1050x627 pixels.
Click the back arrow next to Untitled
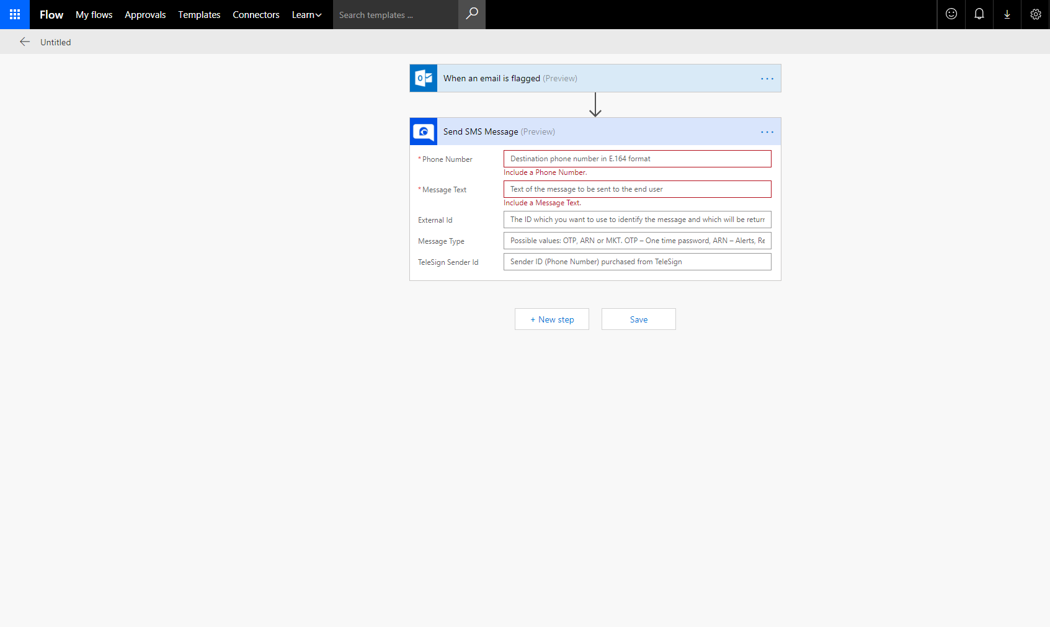[x=25, y=42]
